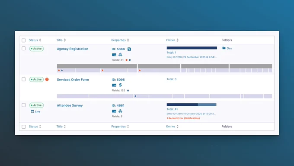Click ID: 4661 text
Viewport: 294px width, 166px height.
(118, 105)
